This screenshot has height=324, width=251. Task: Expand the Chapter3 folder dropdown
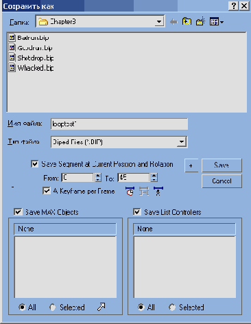(159, 22)
